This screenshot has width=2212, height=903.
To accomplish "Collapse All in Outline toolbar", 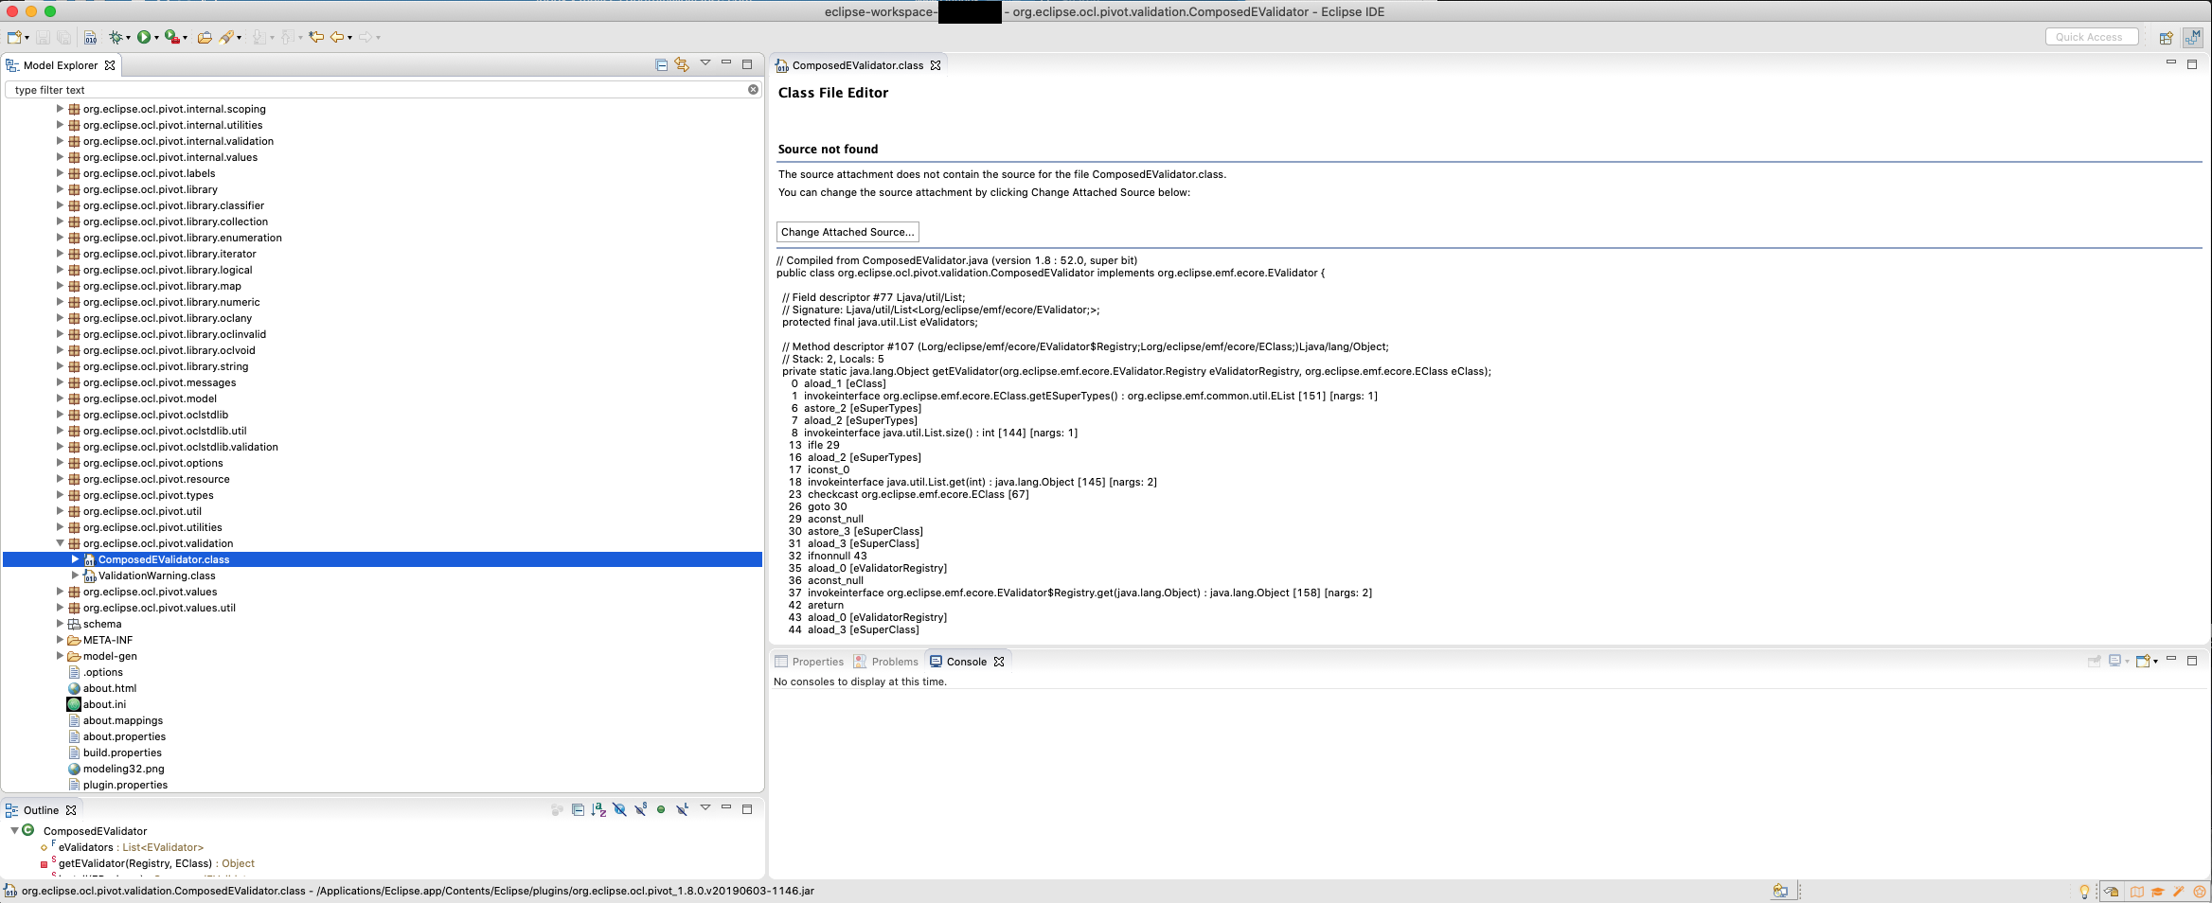I will [x=578, y=809].
